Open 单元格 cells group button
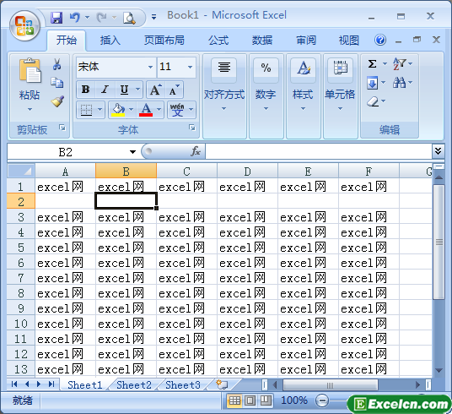The height and width of the screenshot is (414, 452). click(x=340, y=96)
